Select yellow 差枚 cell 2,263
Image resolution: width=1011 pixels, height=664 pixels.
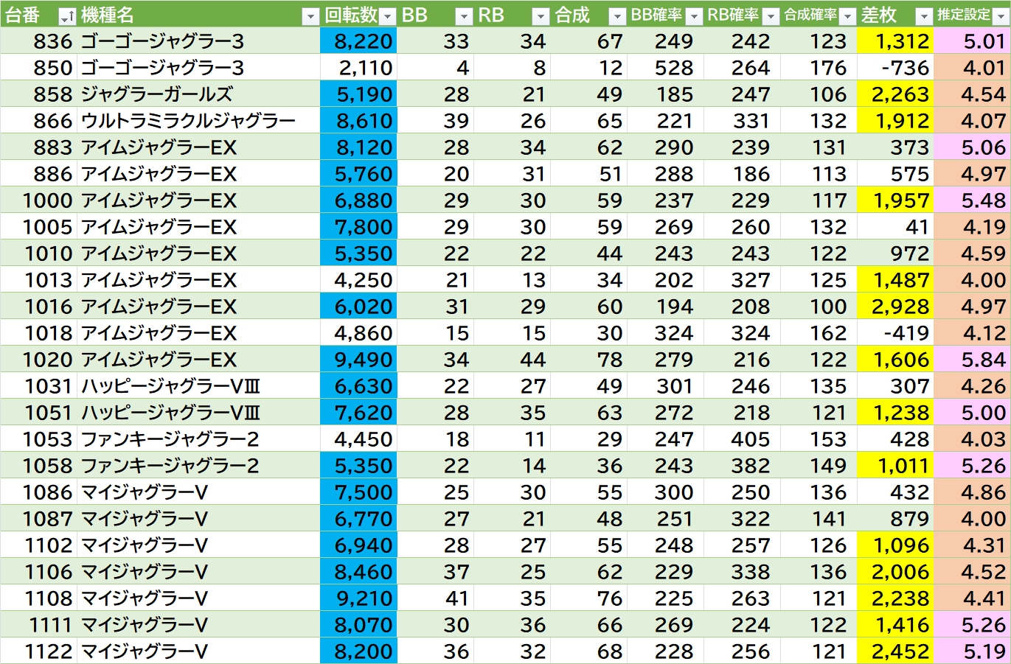tap(895, 94)
